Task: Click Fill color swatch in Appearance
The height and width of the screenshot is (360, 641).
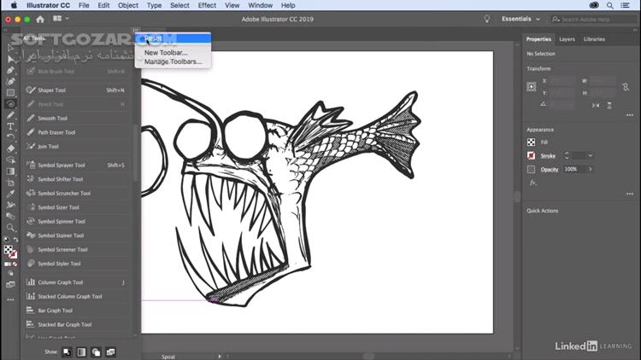Action: [531, 142]
